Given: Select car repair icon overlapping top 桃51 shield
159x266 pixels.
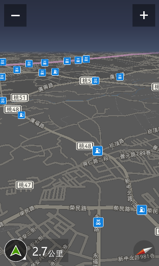Looking at the screenshot, I should tap(96, 81).
